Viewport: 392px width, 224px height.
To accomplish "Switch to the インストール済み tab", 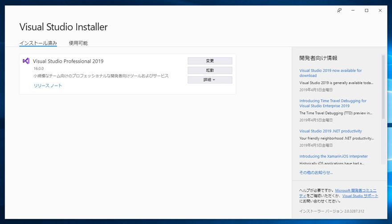I will (38, 43).
